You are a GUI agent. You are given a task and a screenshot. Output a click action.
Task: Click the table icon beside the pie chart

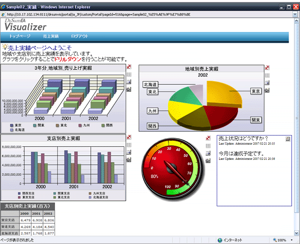(266, 75)
